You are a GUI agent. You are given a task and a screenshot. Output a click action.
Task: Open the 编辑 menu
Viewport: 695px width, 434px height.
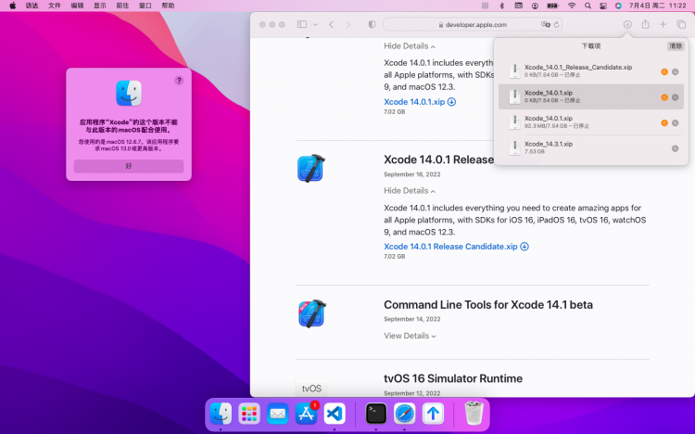point(77,6)
